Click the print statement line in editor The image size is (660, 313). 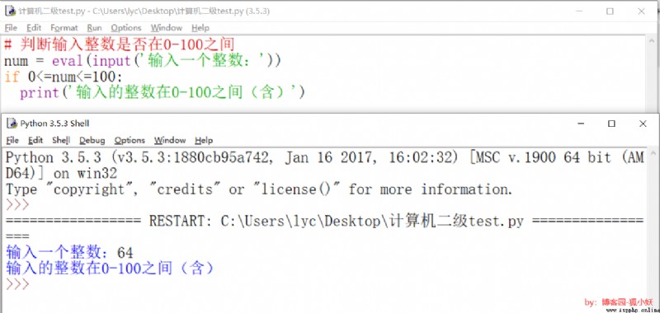click(162, 92)
